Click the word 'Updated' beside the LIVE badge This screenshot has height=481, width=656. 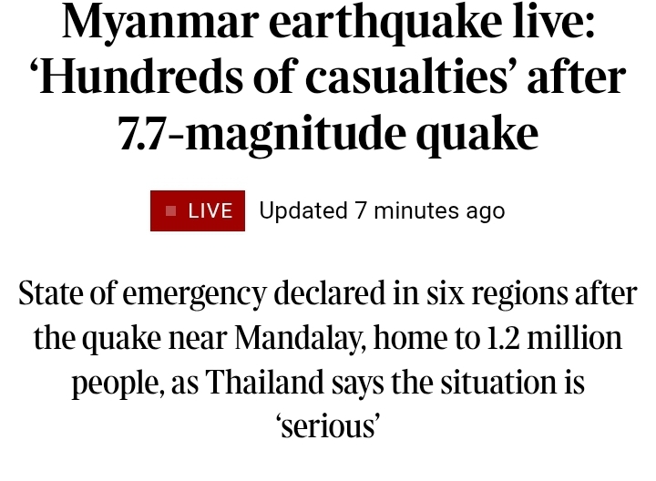click(303, 210)
